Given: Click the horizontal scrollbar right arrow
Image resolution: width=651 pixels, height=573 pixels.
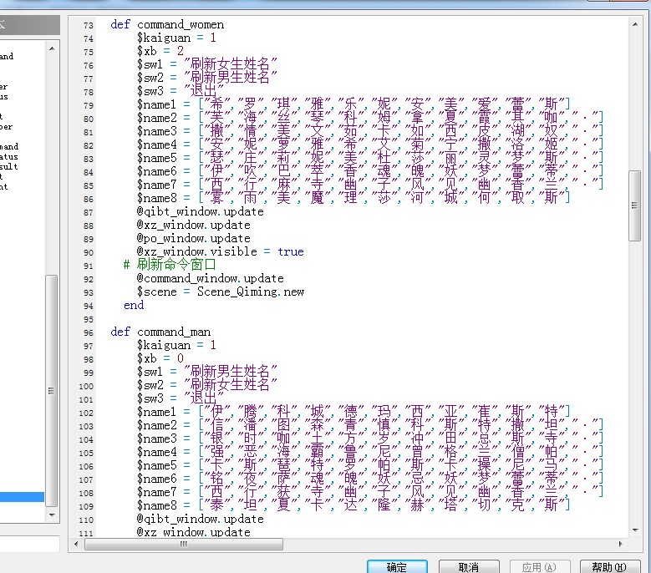Looking at the screenshot, I should (x=621, y=544).
